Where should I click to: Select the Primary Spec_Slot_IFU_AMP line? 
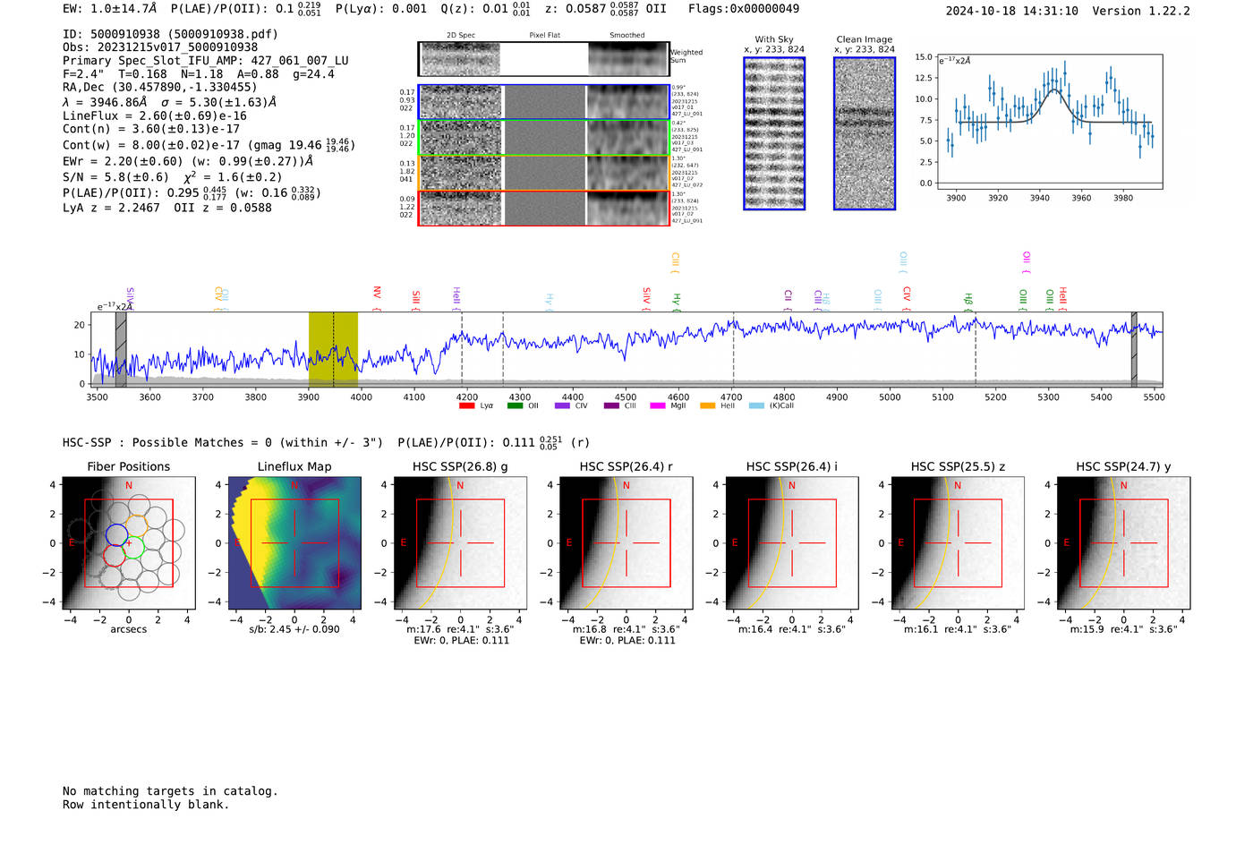(206, 61)
